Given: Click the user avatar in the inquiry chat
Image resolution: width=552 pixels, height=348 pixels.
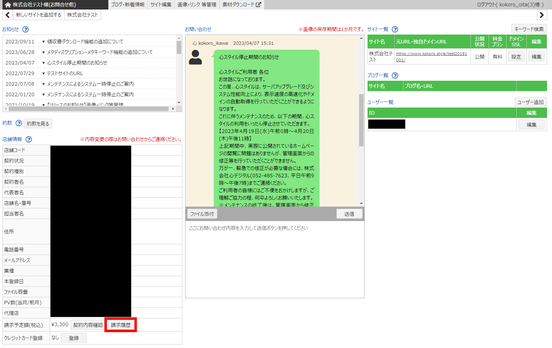Looking at the screenshot, I should pos(195,57).
